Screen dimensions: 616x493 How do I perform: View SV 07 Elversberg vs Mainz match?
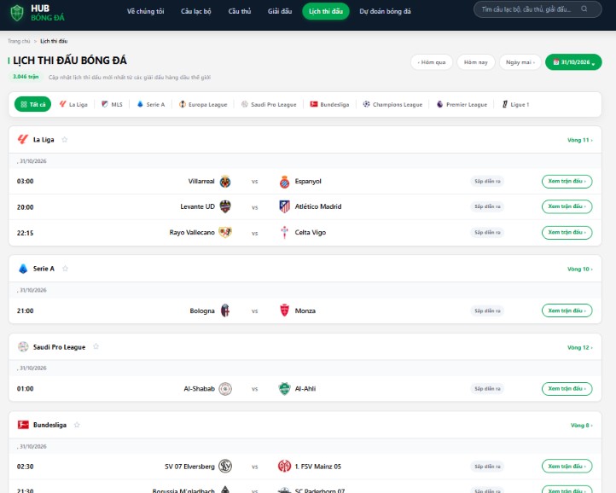(567, 467)
